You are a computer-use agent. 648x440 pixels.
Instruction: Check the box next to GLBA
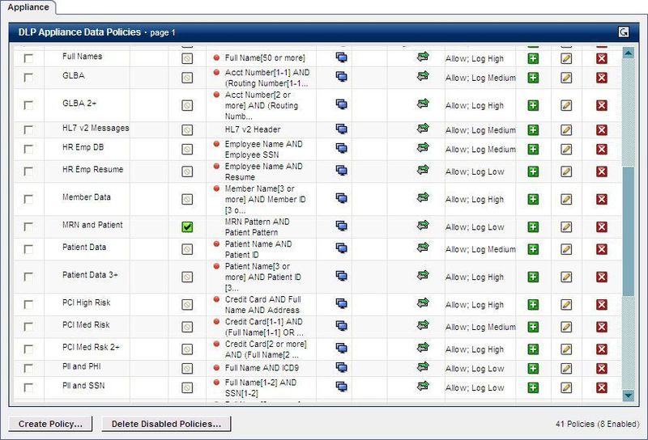pos(28,78)
